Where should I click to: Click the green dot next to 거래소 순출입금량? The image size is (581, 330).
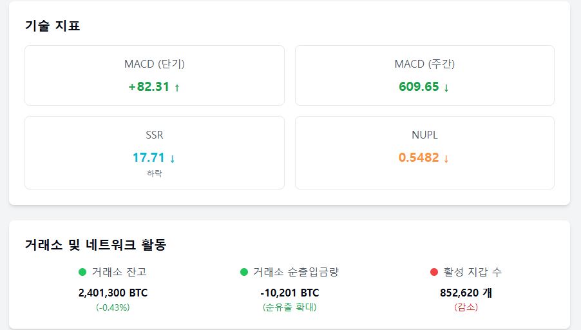244,272
